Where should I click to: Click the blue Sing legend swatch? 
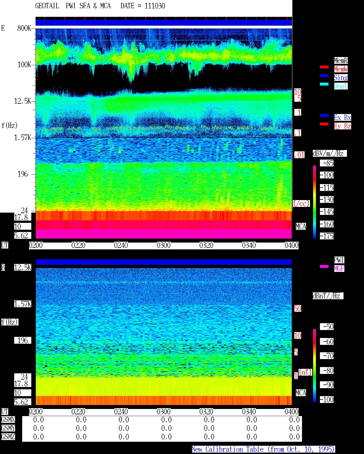tap(324, 76)
